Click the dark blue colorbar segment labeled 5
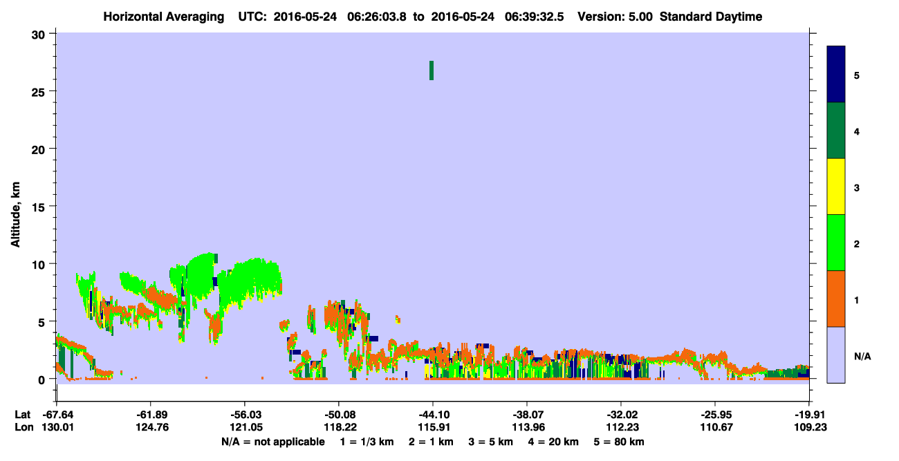This screenshot has height=461, width=899. [836, 75]
